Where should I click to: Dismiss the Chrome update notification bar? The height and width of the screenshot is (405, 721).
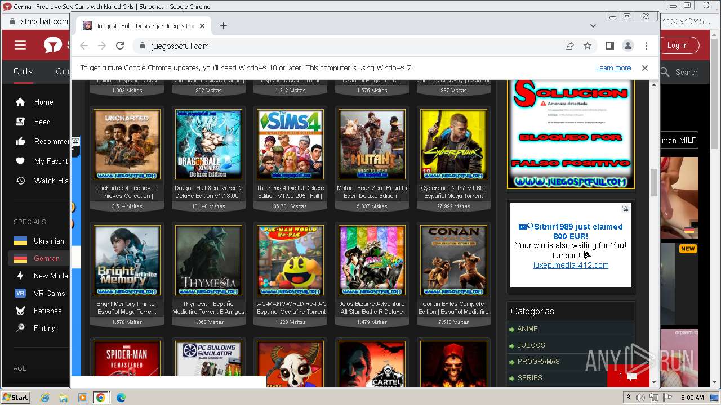click(645, 67)
